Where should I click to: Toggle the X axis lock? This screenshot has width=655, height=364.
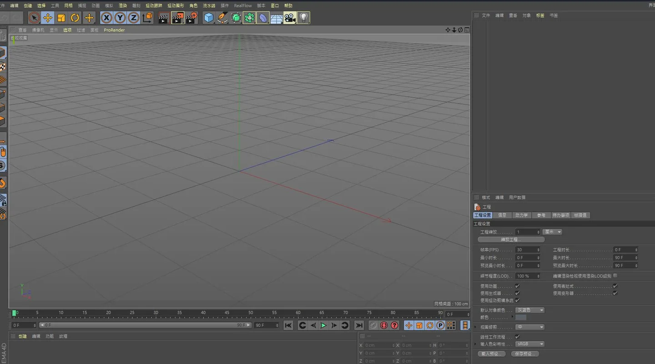[x=106, y=18]
